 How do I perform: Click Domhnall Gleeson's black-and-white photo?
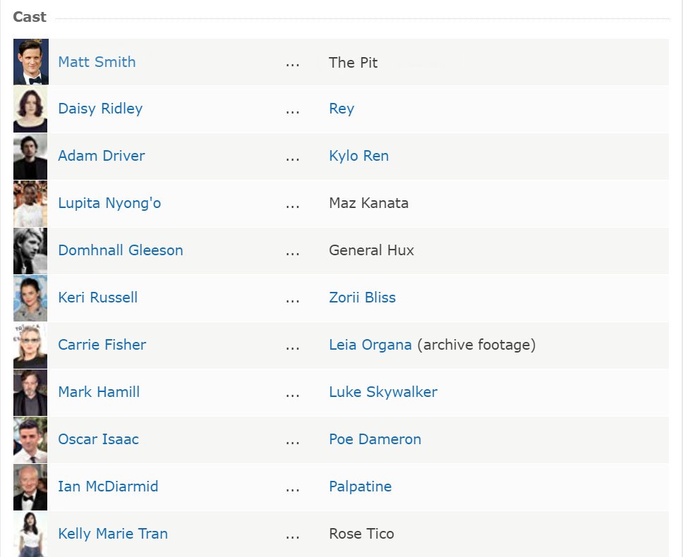click(x=30, y=251)
